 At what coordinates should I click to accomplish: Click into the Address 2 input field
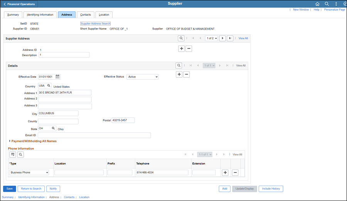[65, 99]
